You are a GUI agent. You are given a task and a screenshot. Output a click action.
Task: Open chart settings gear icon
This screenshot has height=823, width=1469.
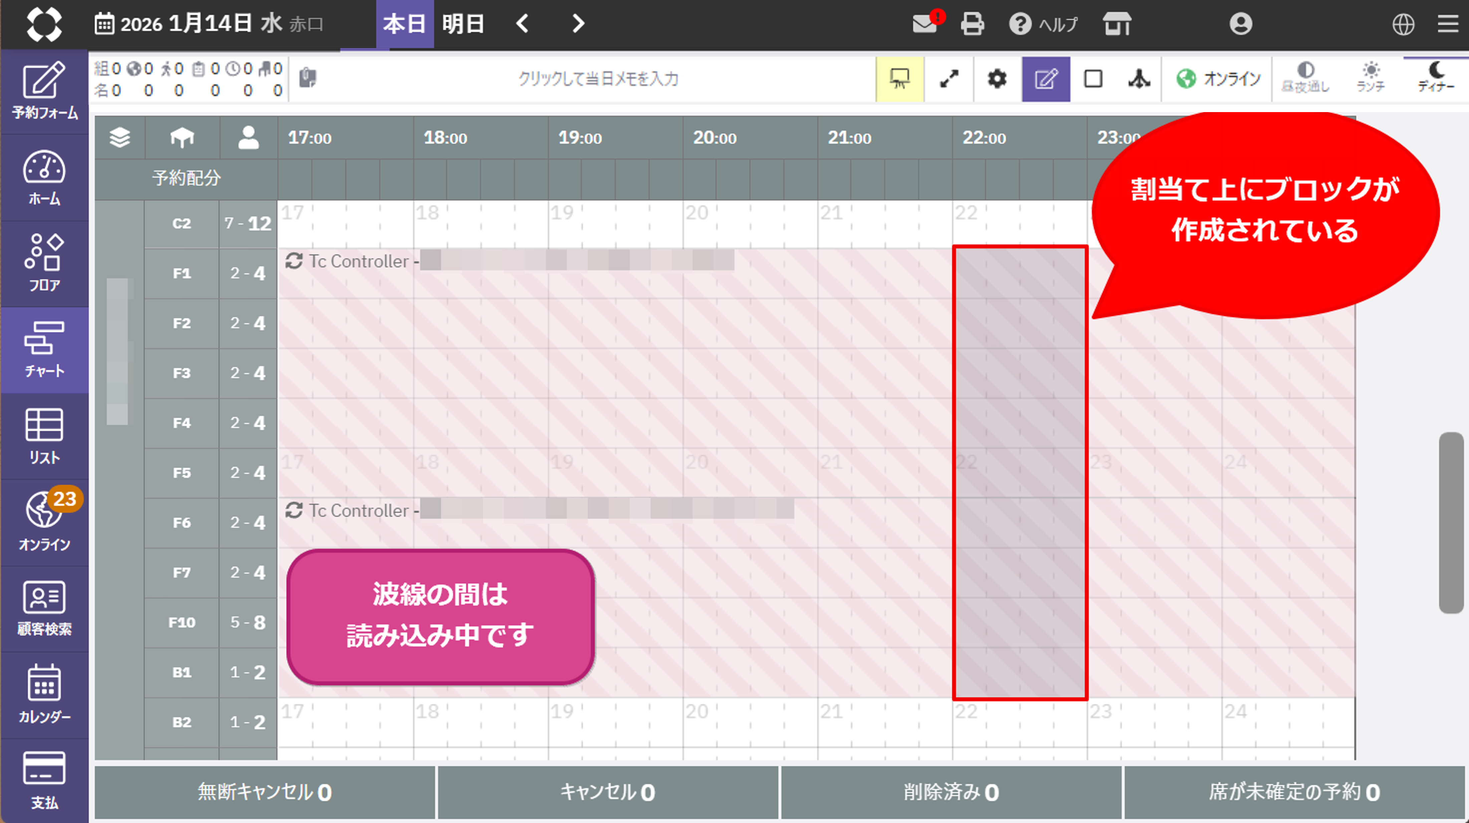point(997,79)
